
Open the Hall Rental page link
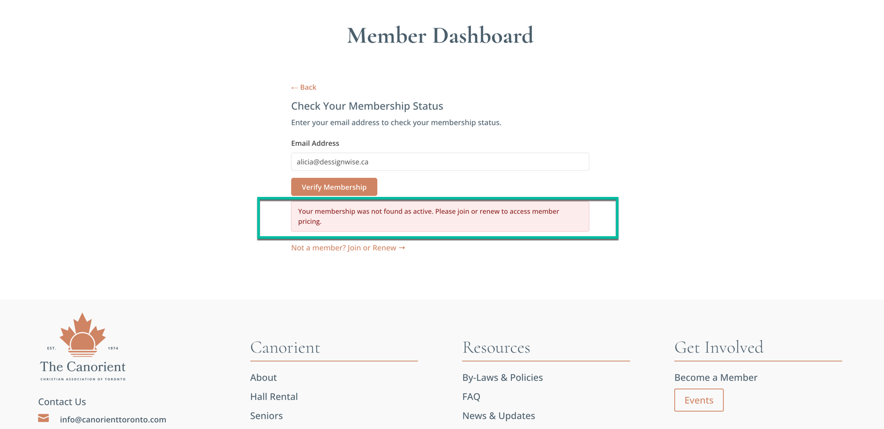click(x=274, y=396)
